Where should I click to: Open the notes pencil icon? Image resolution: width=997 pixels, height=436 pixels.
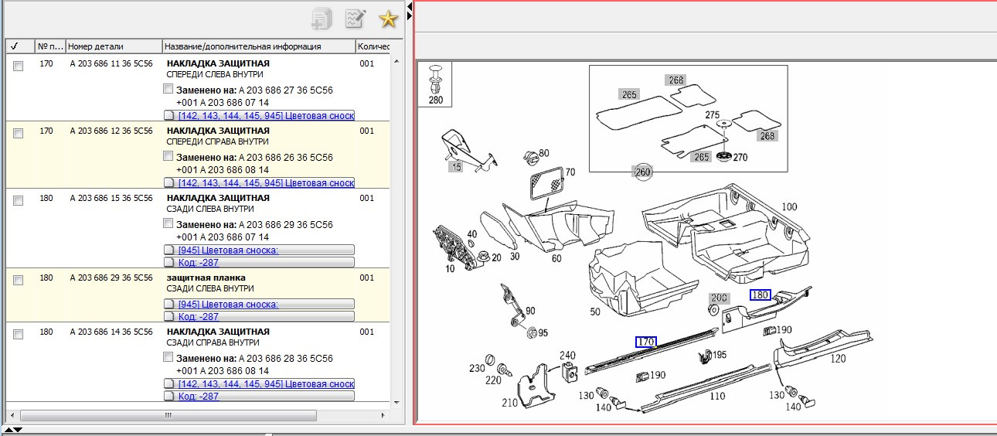(x=355, y=19)
